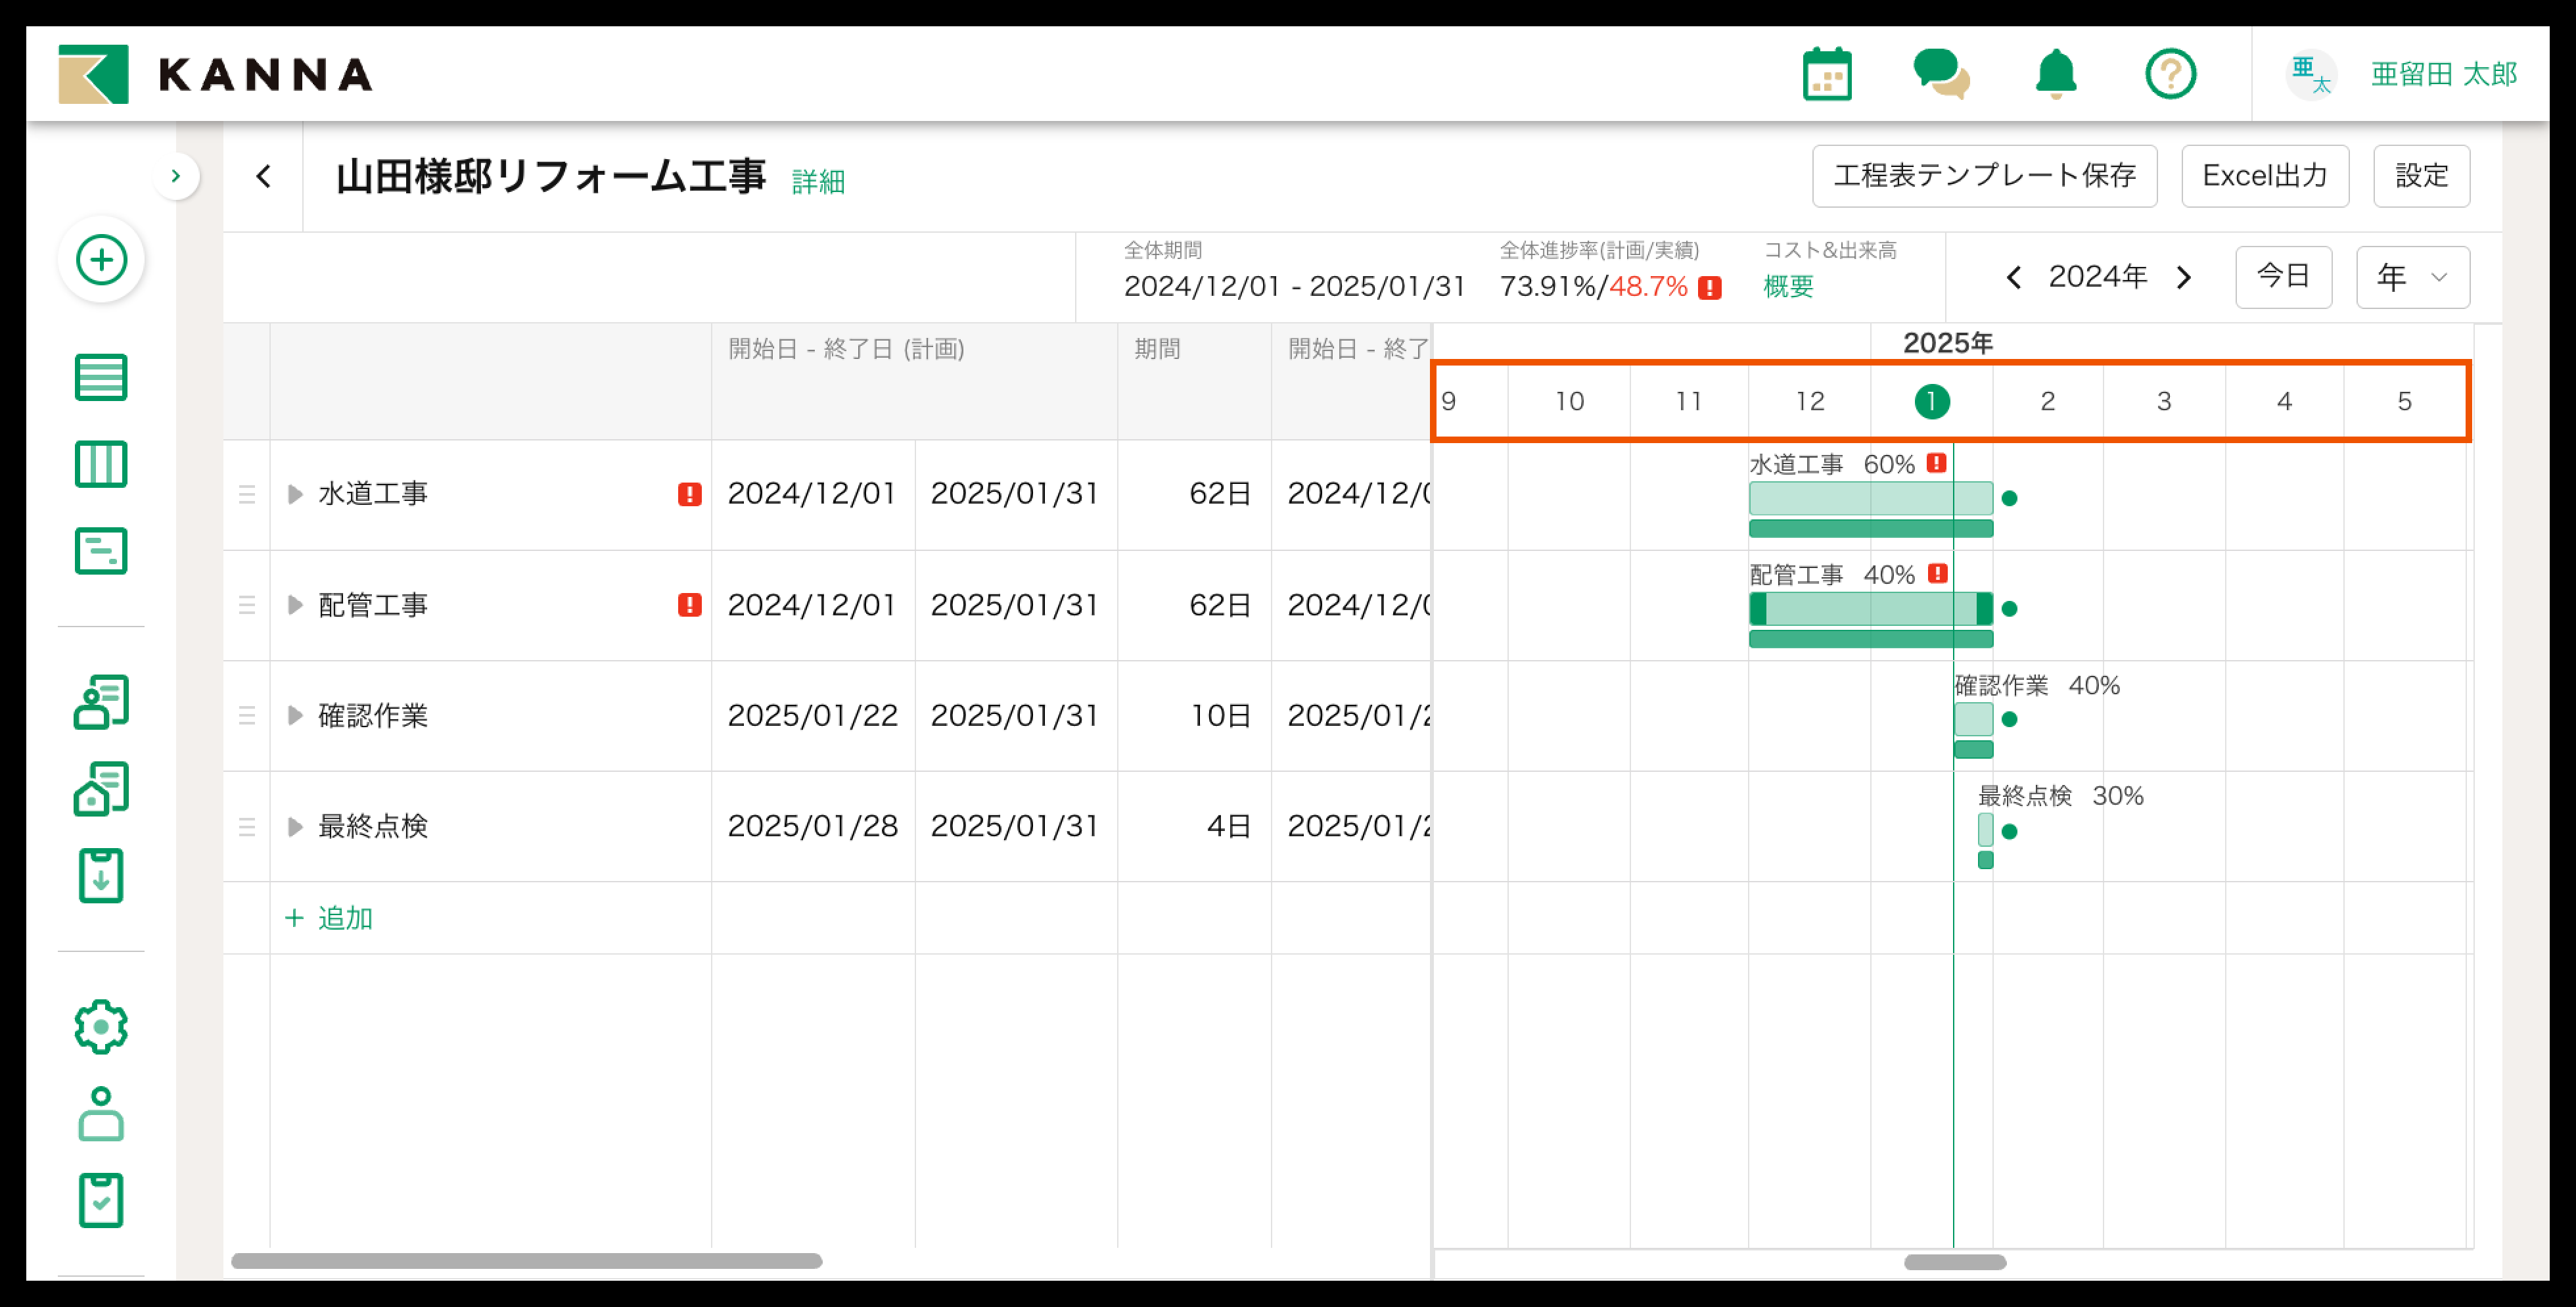The image size is (2576, 1307).
Task: Click the 今日 button
Action: pyautogui.click(x=2283, y=277)
